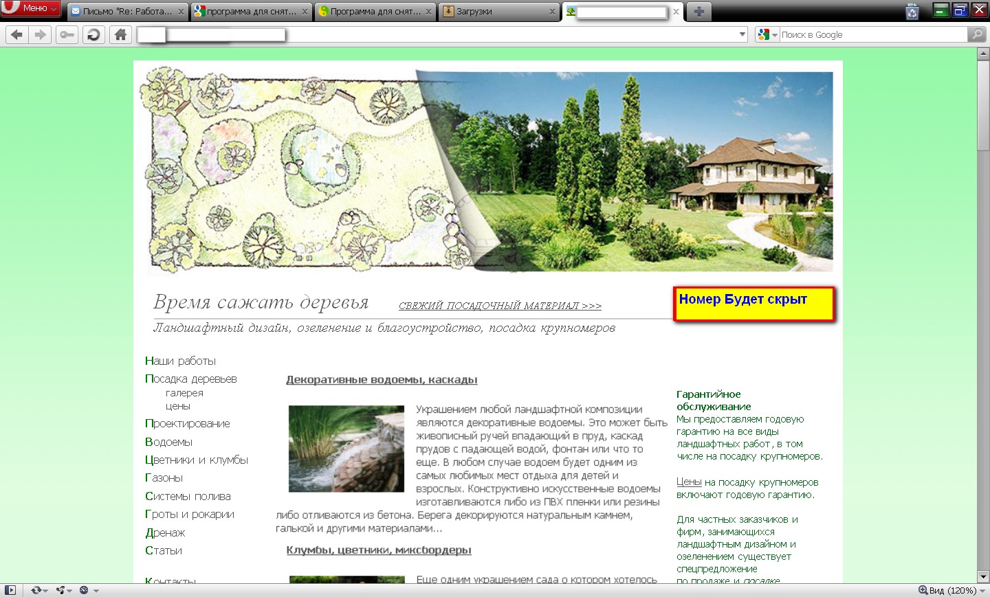Viewport: 990px width, 597px height.
Task: Open the Проектирование menu link
Action: tap(187, 423)
